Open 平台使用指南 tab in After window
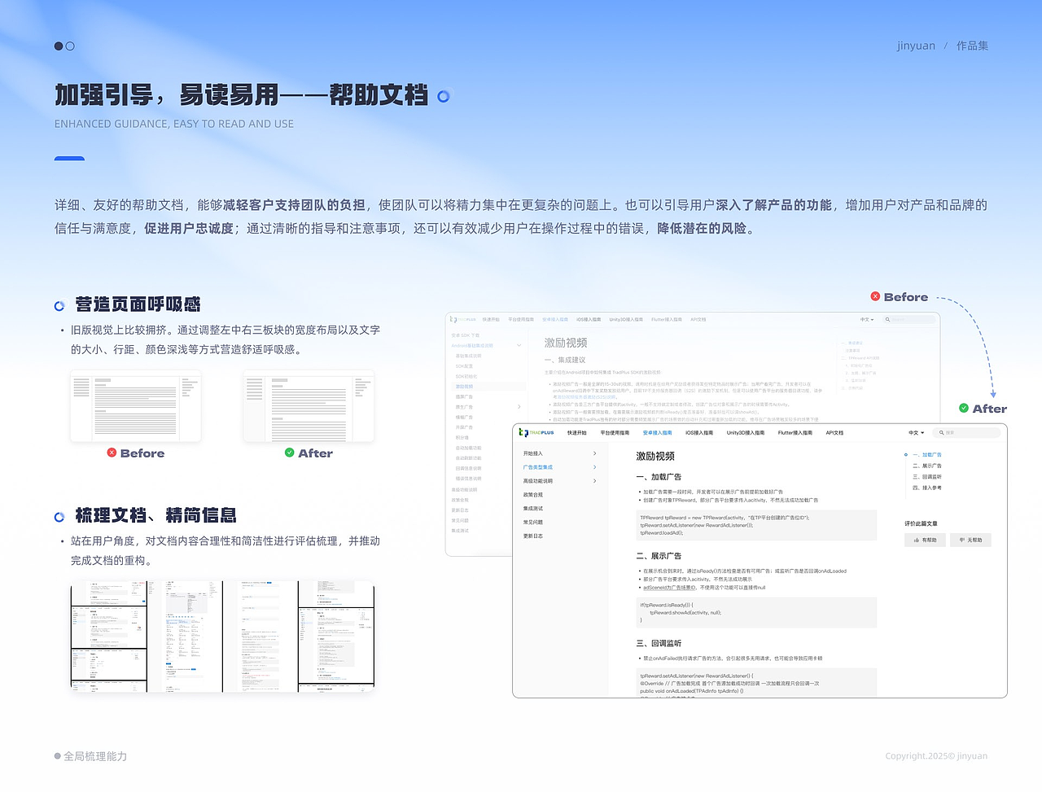The image size is (1042, 792). pyautogui.click(x=615, y=433)
